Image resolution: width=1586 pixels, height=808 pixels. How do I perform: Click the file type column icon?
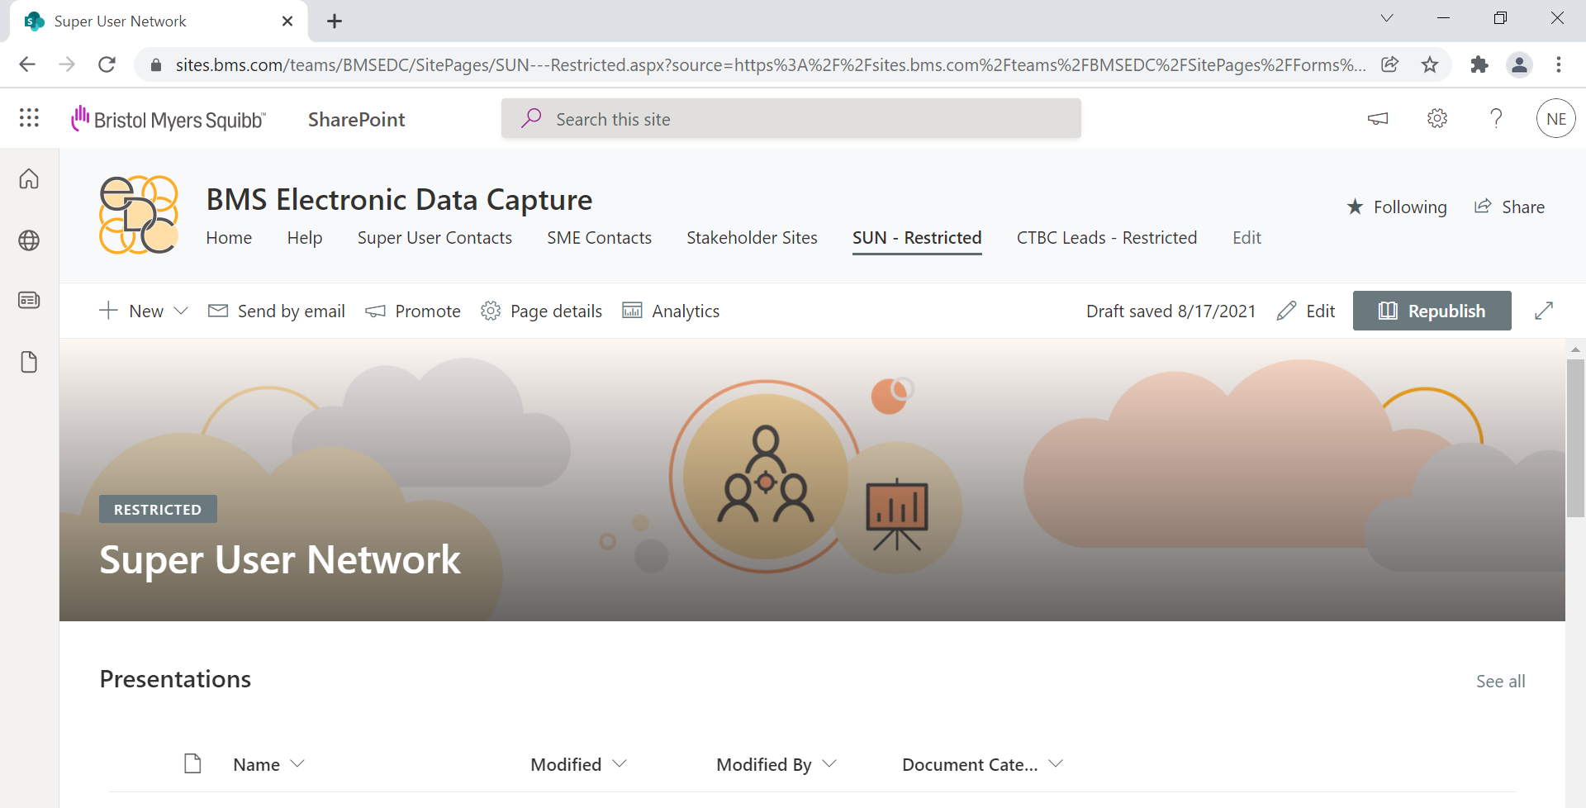point(192,763)
